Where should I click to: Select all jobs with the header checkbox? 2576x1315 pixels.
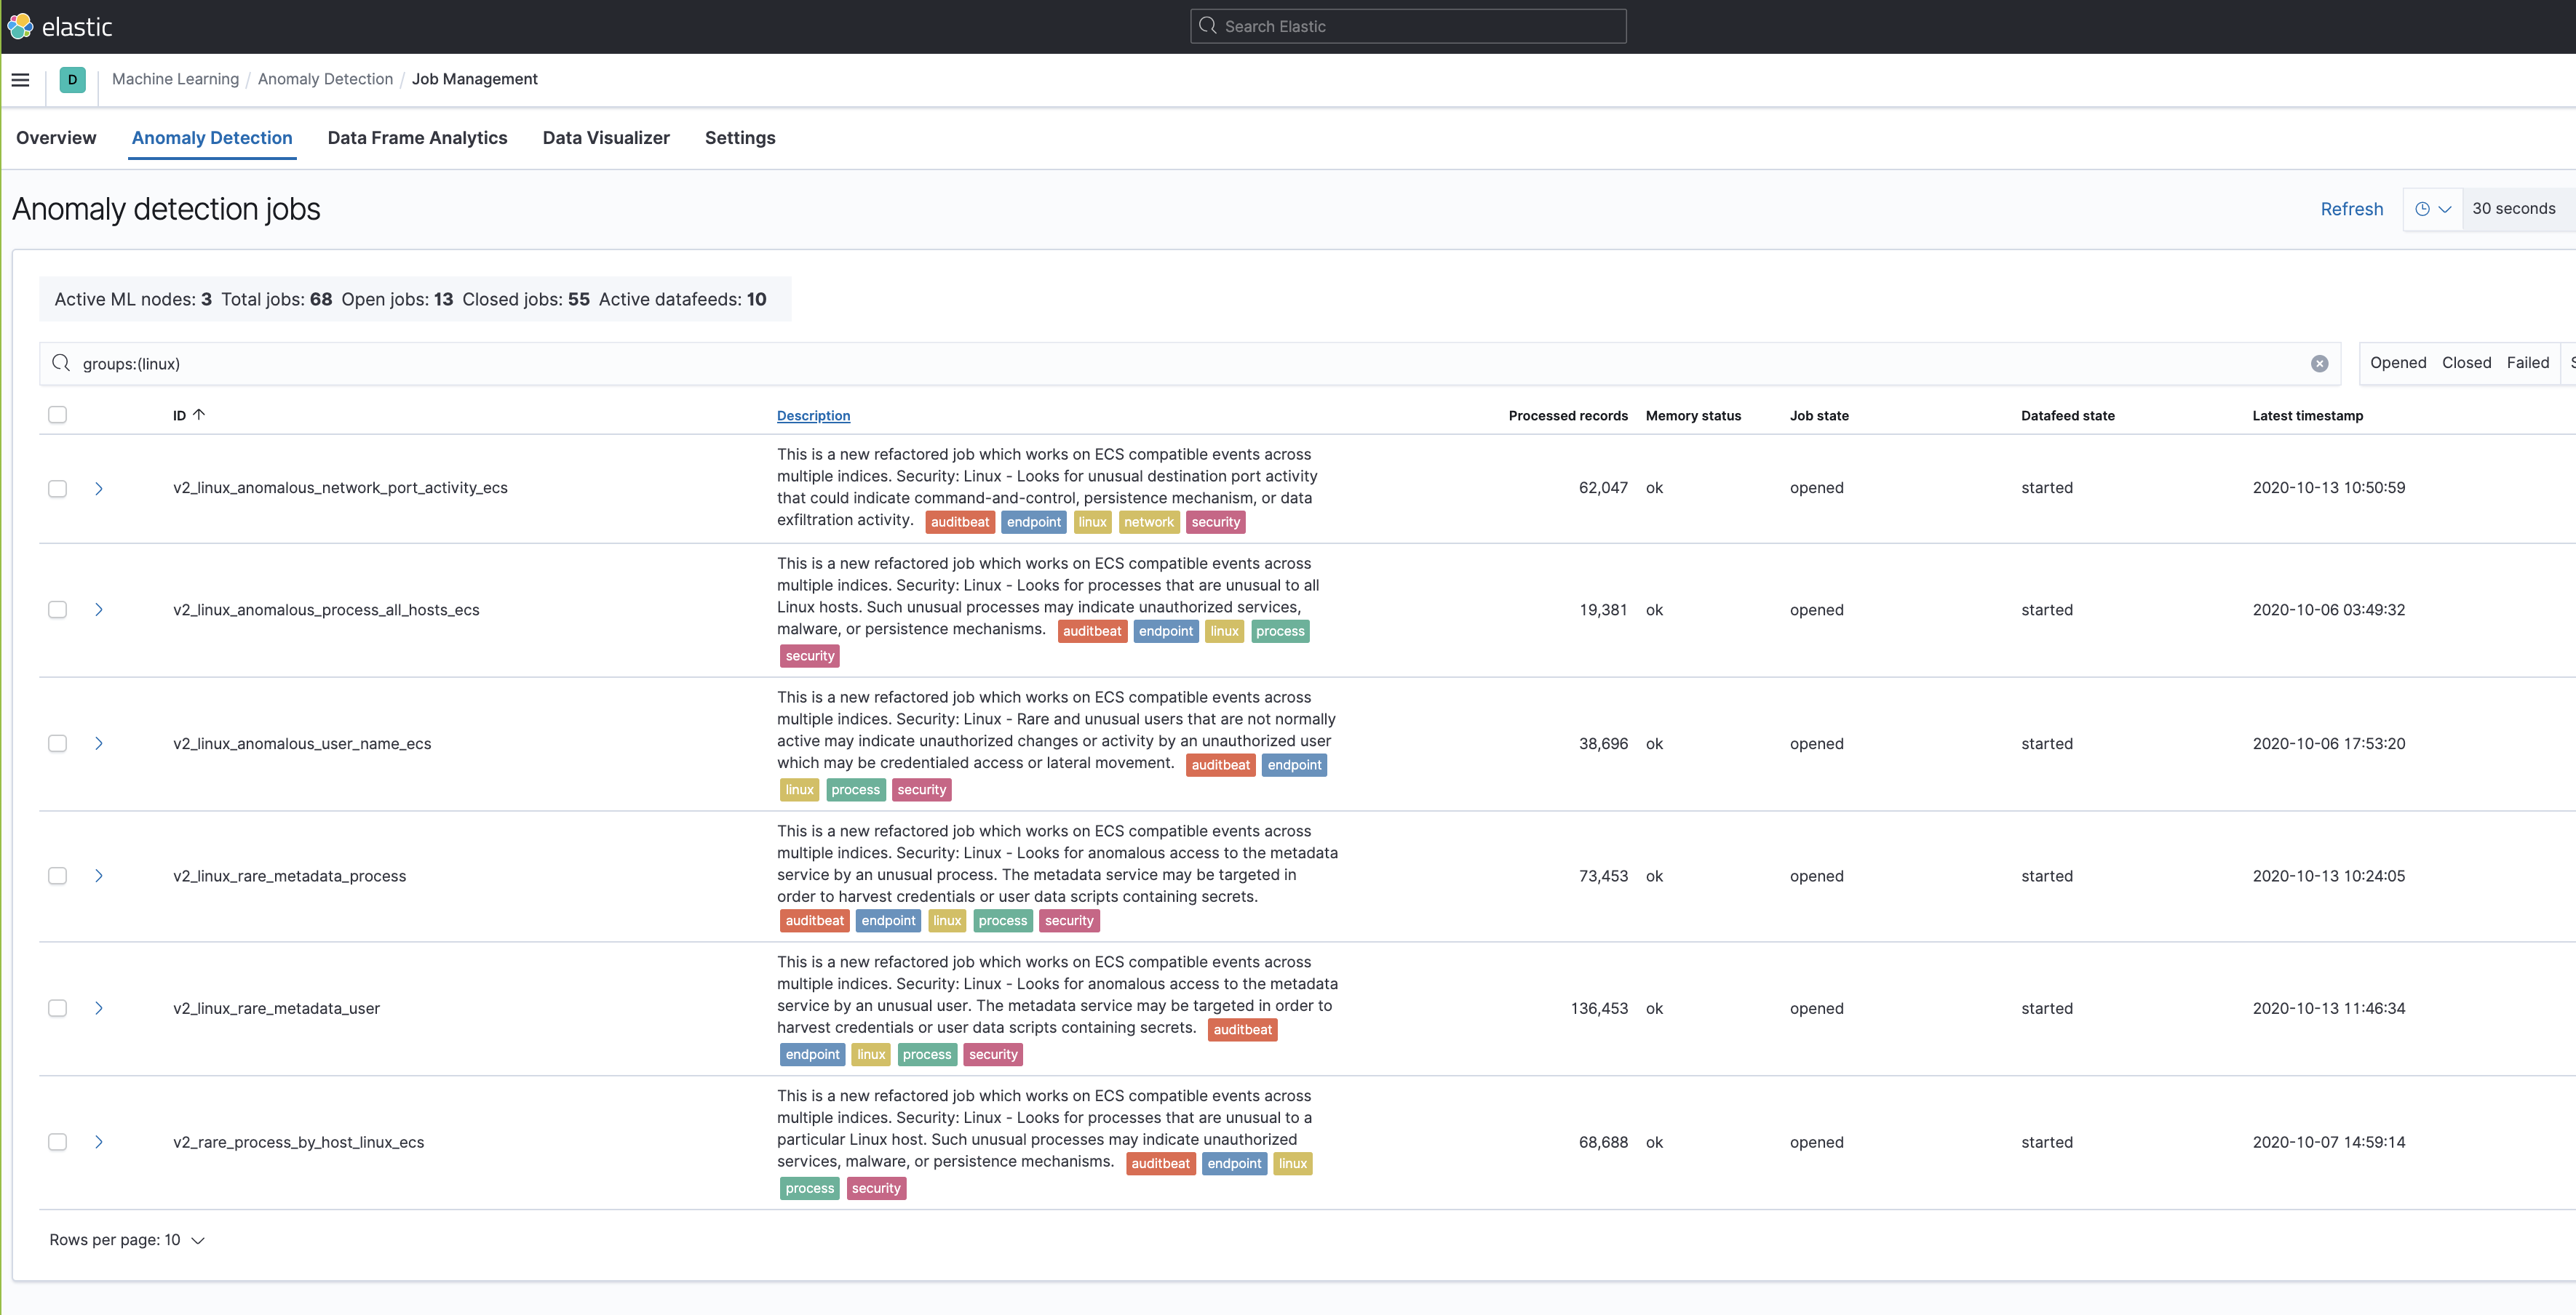pos(58,415)
